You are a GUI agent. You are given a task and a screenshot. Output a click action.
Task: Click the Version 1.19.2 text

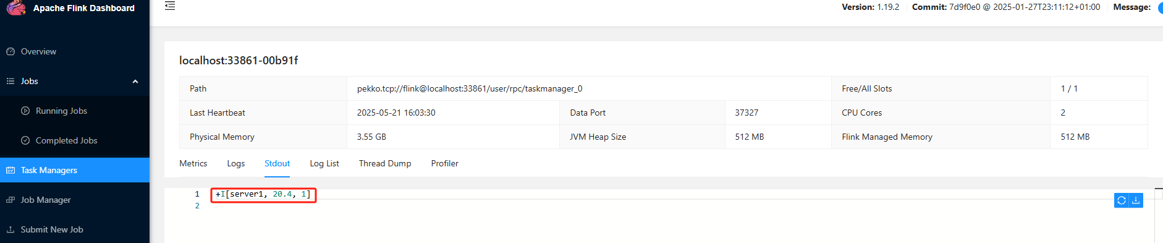tap(870, 7)
